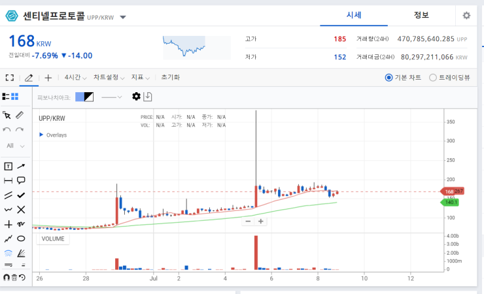Open the UPP/KRW market selector dropdown
This screenshot has height=294, width=484.
(x=123, y=17)
